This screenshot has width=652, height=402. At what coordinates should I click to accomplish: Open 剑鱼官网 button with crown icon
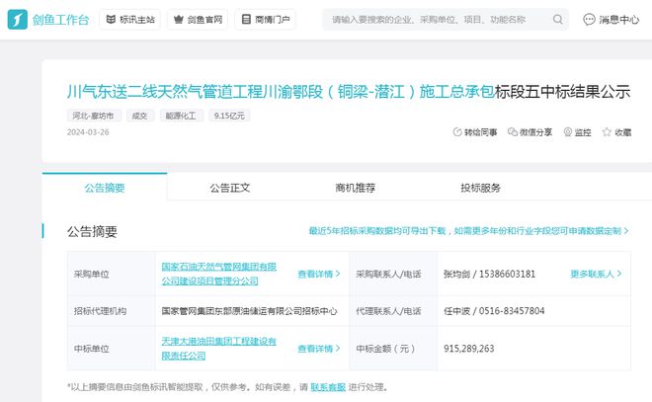[x=198, y=20]
